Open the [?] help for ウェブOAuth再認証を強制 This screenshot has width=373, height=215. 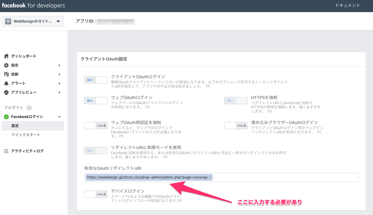pyautogui.click(x=121, y=136)
